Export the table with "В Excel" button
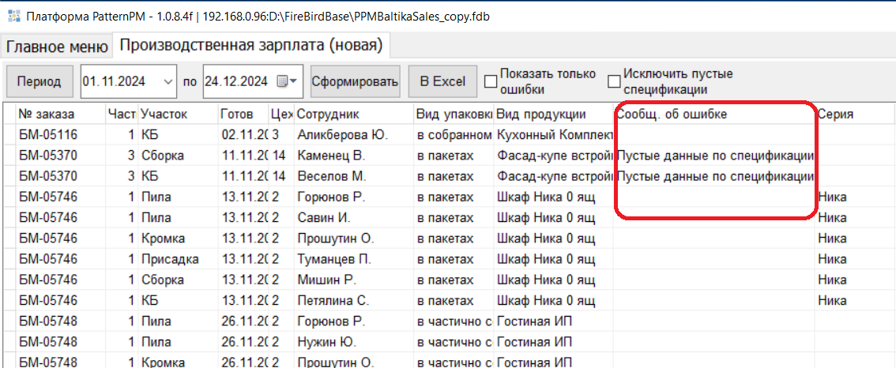 pos(442,81)
